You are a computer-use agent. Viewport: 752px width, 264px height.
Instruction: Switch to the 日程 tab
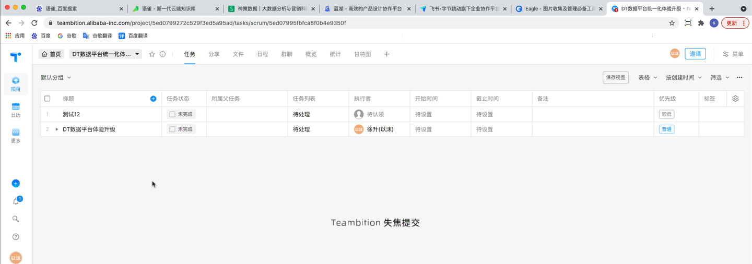coord(263,54)
